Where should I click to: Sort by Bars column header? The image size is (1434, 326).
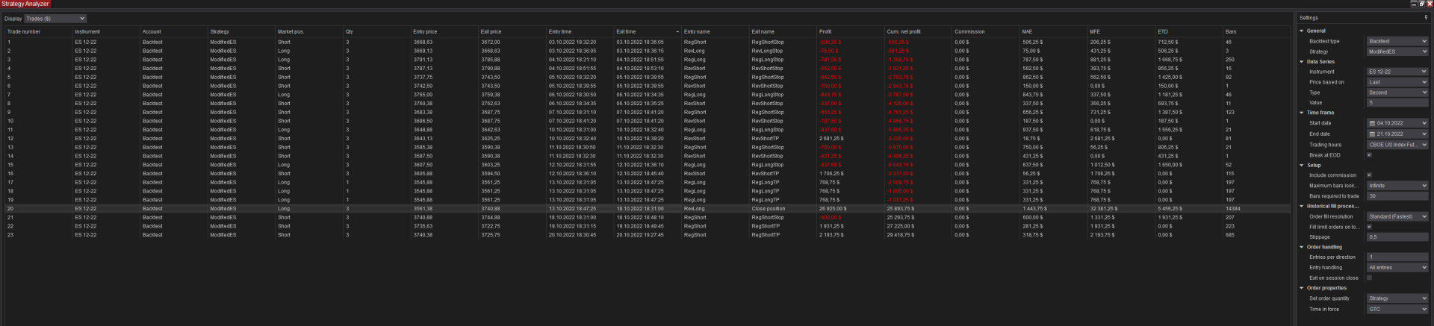1256,32
